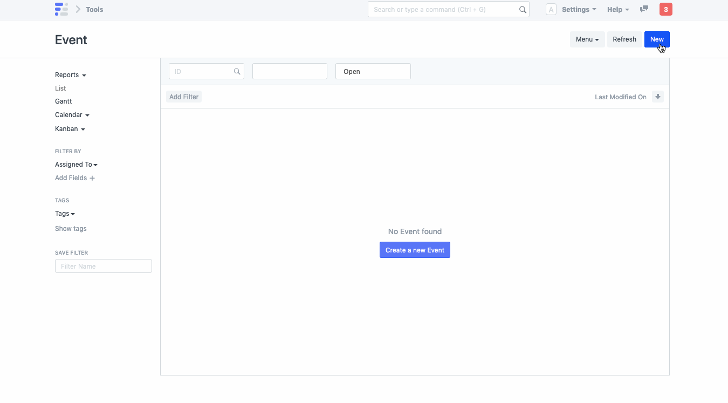The height and width of the screenshot is (403, 728).
Task: Click Add Filter above the list
Action: (x=183, y=97)
